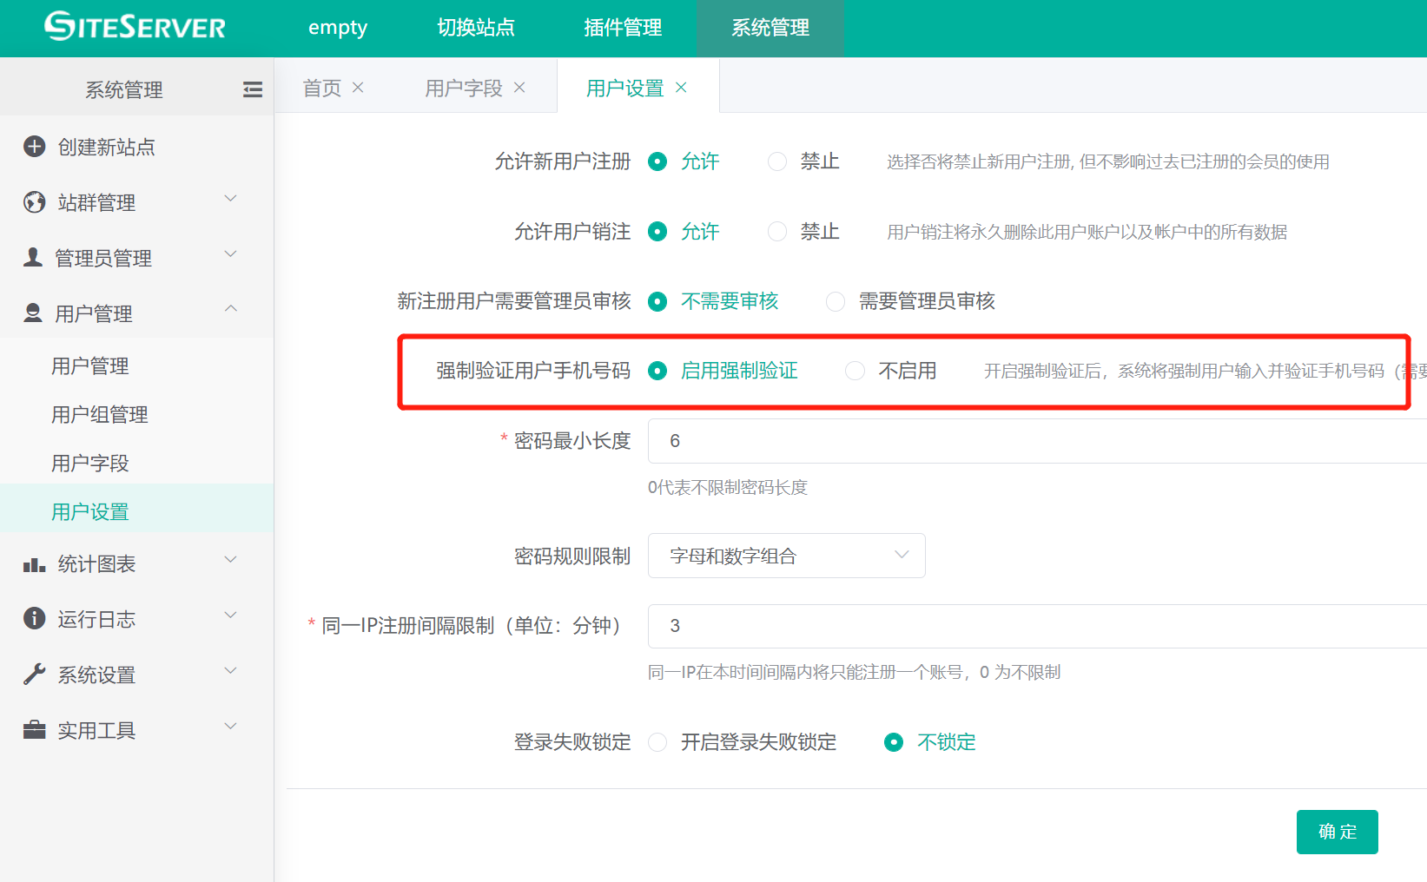Screen dimensions: 1427x882
Task: Click the bar chart icon for 统计图表
Action: (34, 565)
